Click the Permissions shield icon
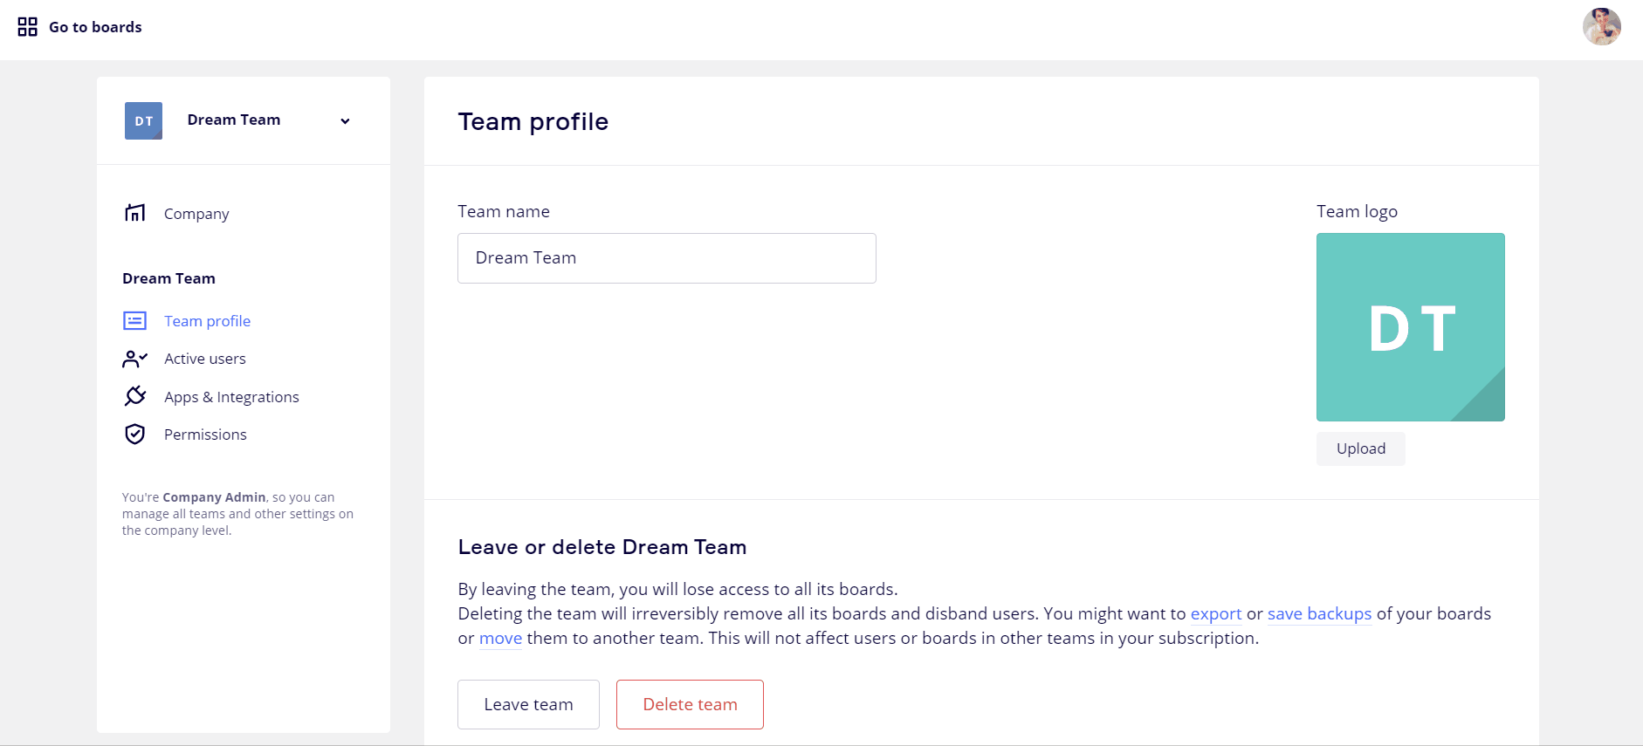Viewport: 1643px width, 746px height. click(x=135, y=435)
